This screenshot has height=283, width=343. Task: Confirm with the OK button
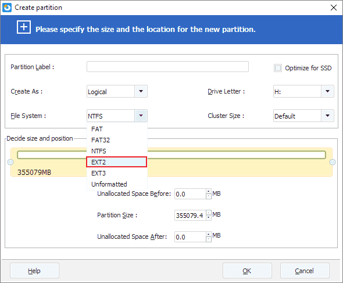coord(247,271)
